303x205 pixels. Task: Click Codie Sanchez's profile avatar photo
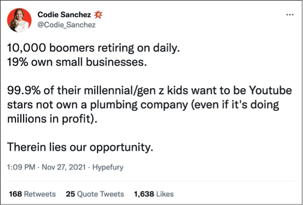click(x=19, y=20)
